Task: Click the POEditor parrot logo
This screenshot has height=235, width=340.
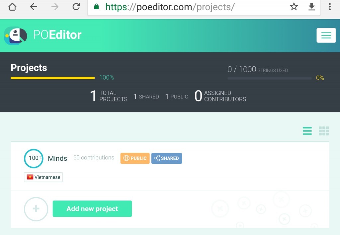Action: coord(16,35)
